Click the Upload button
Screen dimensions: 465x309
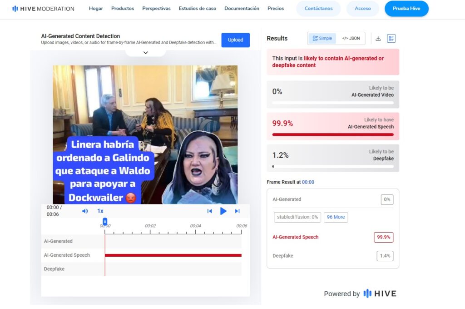(236, 40)
